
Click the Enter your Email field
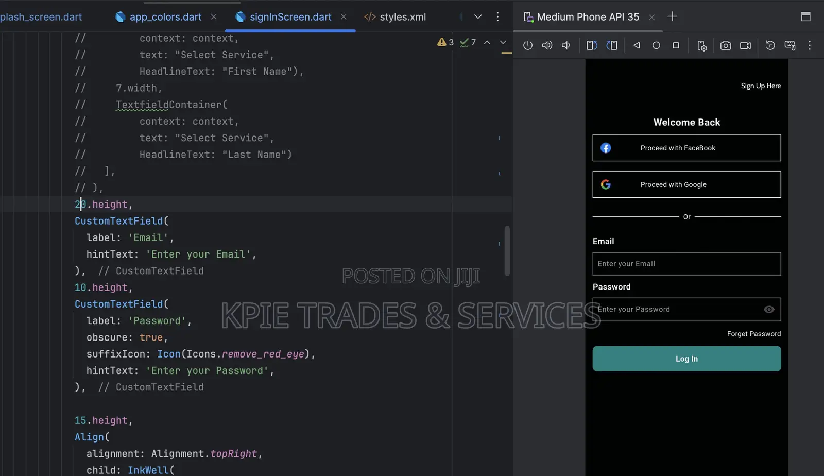pyautogui.click(x=686, y=264)
